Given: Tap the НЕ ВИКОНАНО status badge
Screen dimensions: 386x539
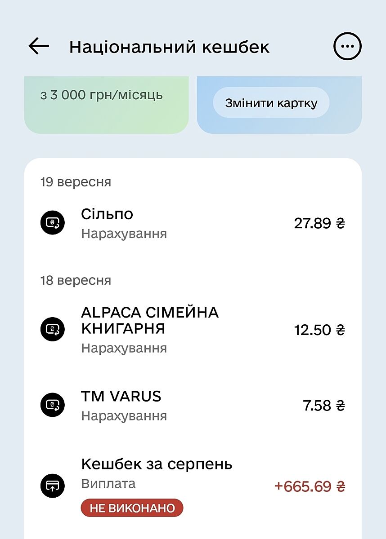Looking at the screenshot, I should click(x=132, y=508).
